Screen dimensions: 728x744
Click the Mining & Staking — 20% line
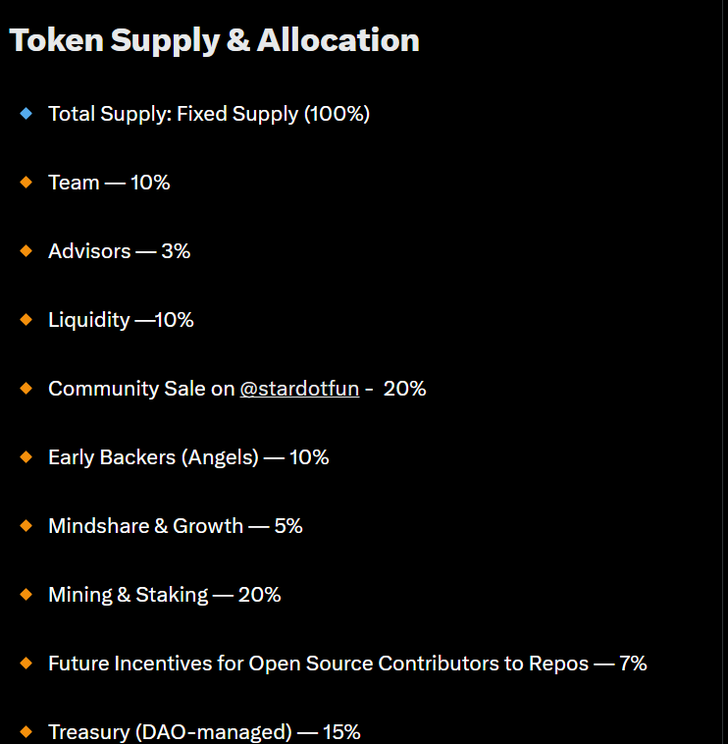165,595
